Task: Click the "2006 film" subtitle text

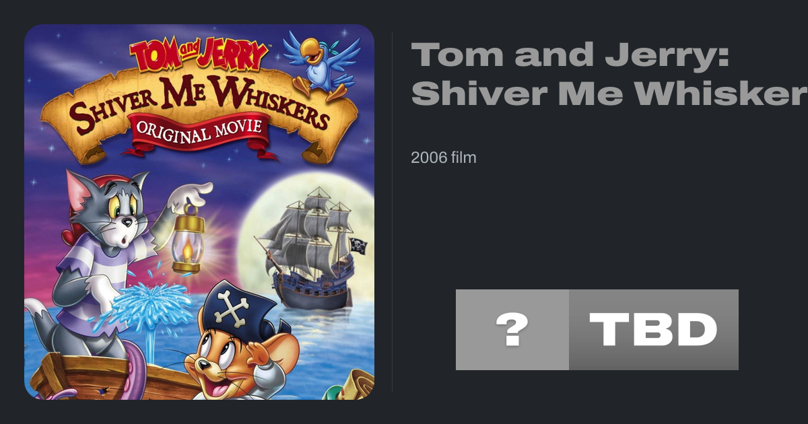Action: 444,158
